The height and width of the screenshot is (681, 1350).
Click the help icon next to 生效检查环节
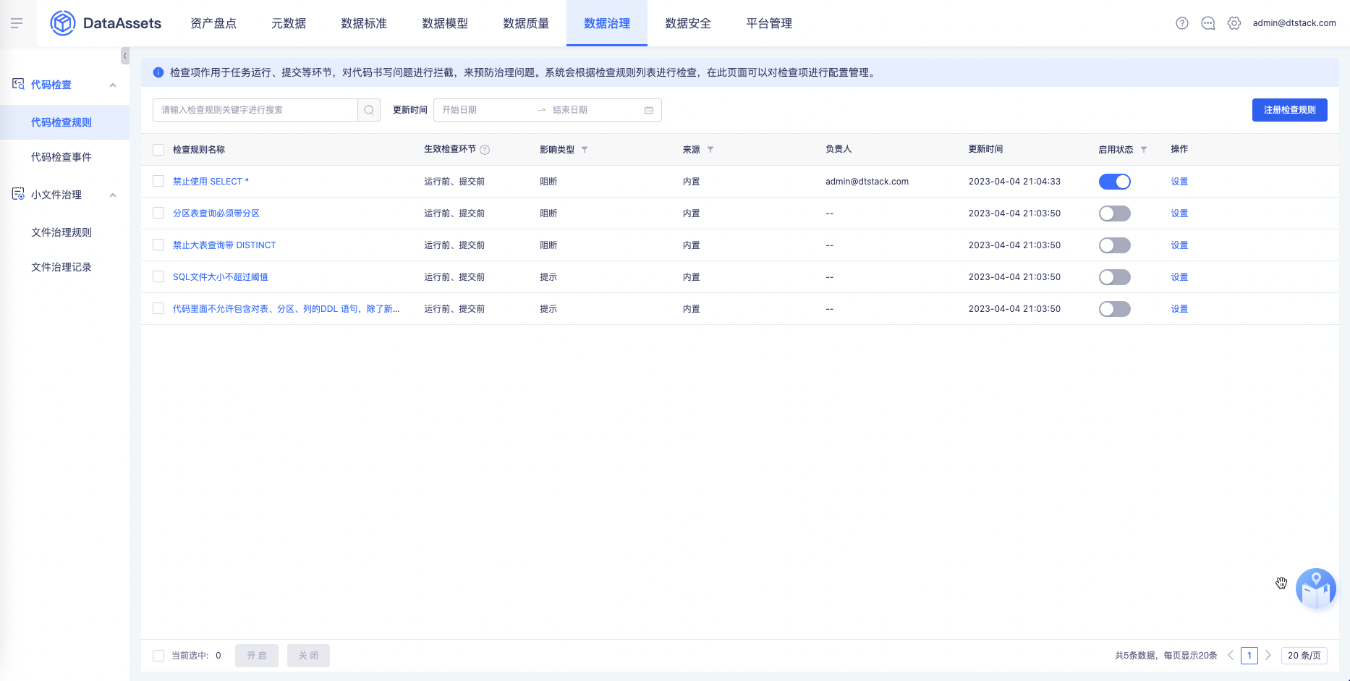click(x=485, y=150)
